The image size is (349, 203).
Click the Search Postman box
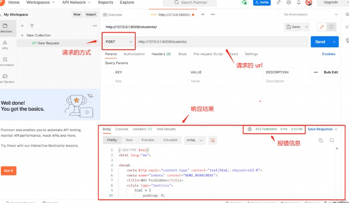pos(190,3)
